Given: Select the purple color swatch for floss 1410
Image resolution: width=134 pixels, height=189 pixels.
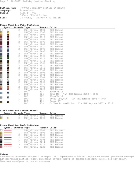Looking at the screenshot, I should [x=1, y=47].
